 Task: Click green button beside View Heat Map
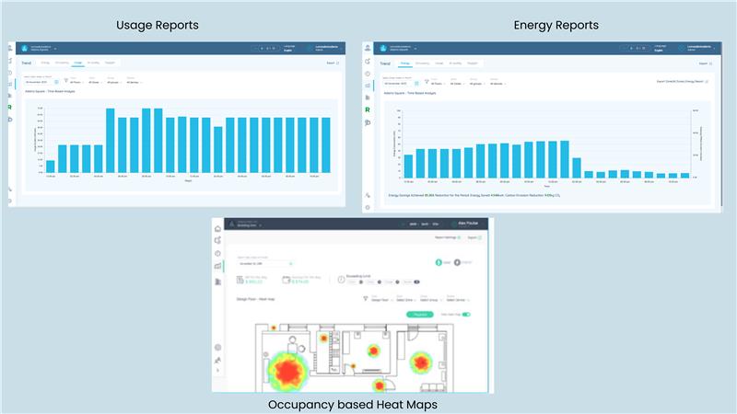point(418,314)
